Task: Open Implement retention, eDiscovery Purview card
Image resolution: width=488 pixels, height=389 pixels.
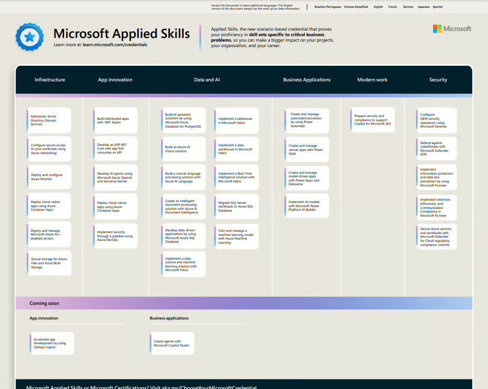Action: coord(436,208)
